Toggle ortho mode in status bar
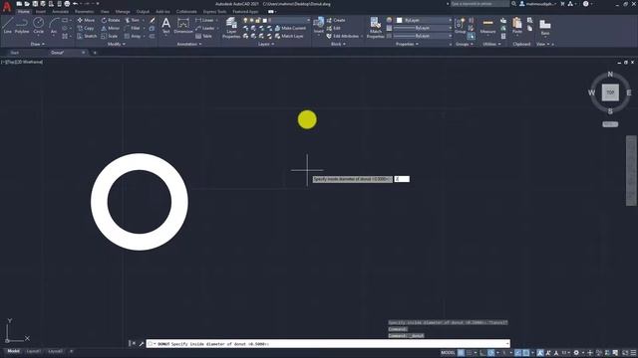 [482, 353]
